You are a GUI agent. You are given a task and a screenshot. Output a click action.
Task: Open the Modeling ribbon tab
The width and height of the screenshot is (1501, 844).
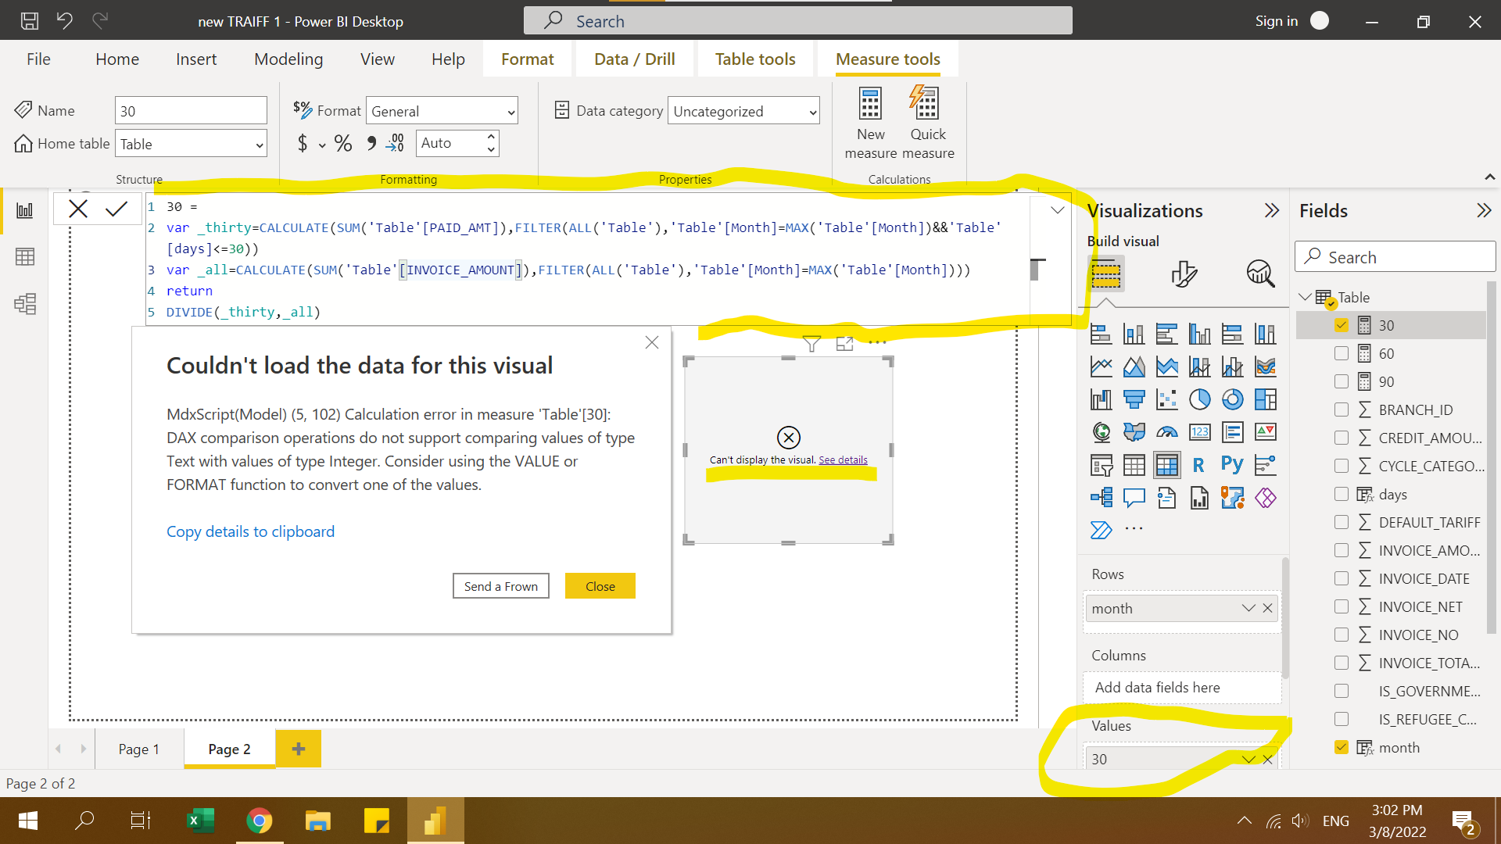288,59
